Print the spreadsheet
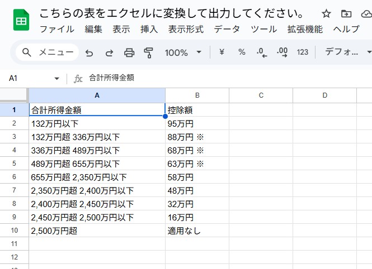This screenshot has height=269, width=372. point(129,52)
